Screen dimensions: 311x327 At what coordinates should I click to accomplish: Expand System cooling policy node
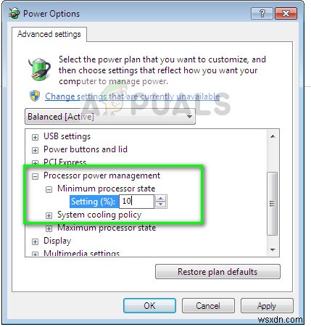coord(49,215)
